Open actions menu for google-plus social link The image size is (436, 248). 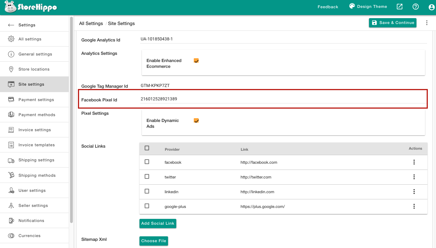pyautogui.click(x=414, y=206)
